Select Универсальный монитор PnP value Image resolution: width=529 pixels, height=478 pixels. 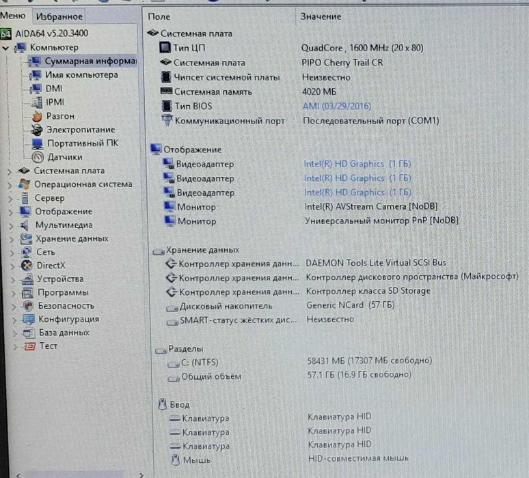tap(381, 221)
